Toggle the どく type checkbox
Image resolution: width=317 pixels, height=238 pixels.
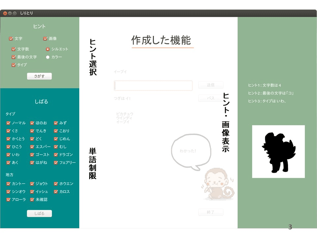click(x=32, y=139)
